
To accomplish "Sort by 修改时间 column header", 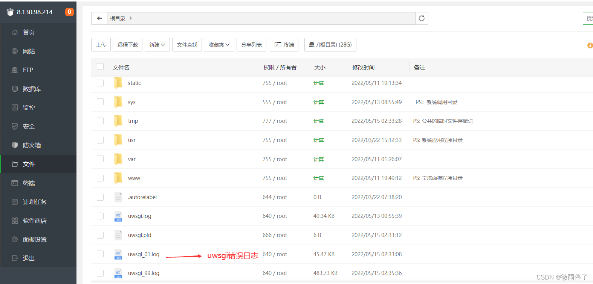I will (364, 67).
